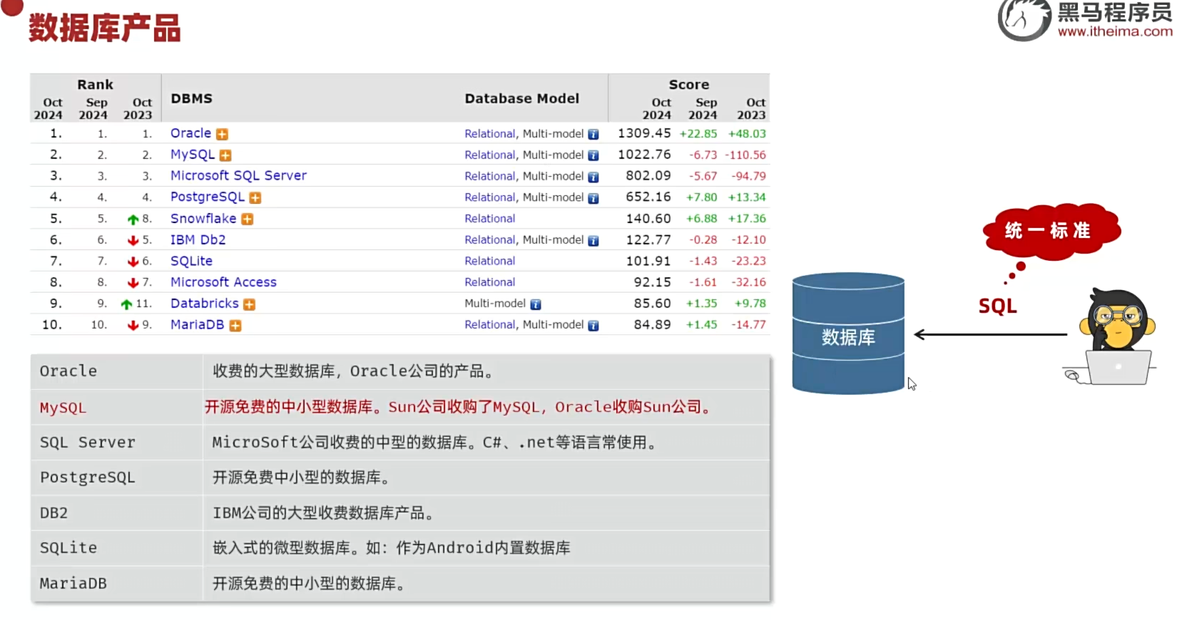The image size is (1182, 620).
Task: Open the Microsoft Access link
Action: (223, 282)
